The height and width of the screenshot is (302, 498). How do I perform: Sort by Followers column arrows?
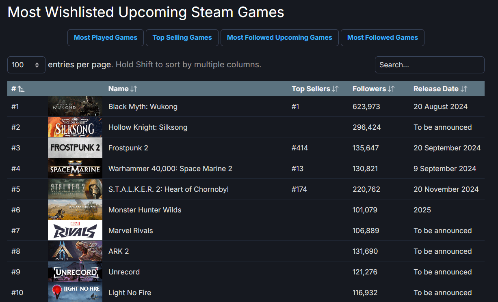[x=391, y=89]
